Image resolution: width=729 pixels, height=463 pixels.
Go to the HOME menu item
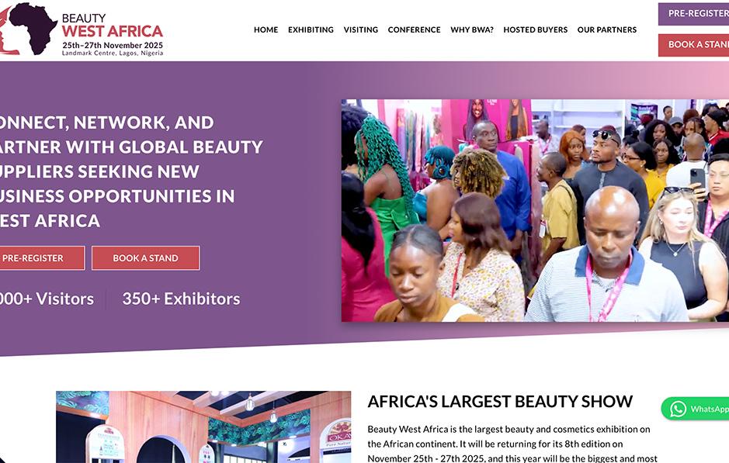click(x=266, y=29)
